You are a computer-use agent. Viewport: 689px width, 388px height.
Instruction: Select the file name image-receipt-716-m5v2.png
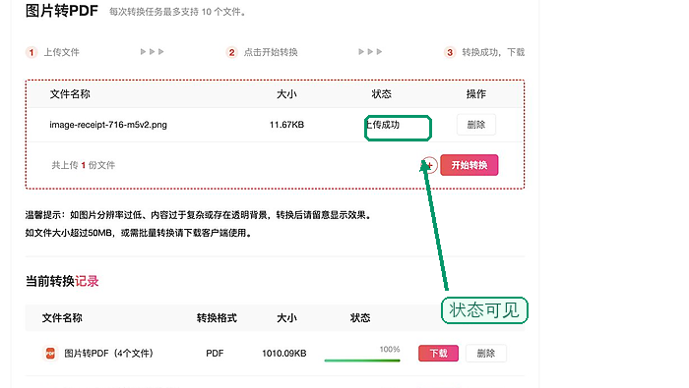point(108,125)
